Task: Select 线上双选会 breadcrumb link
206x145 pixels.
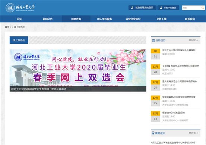Action: 19,27
